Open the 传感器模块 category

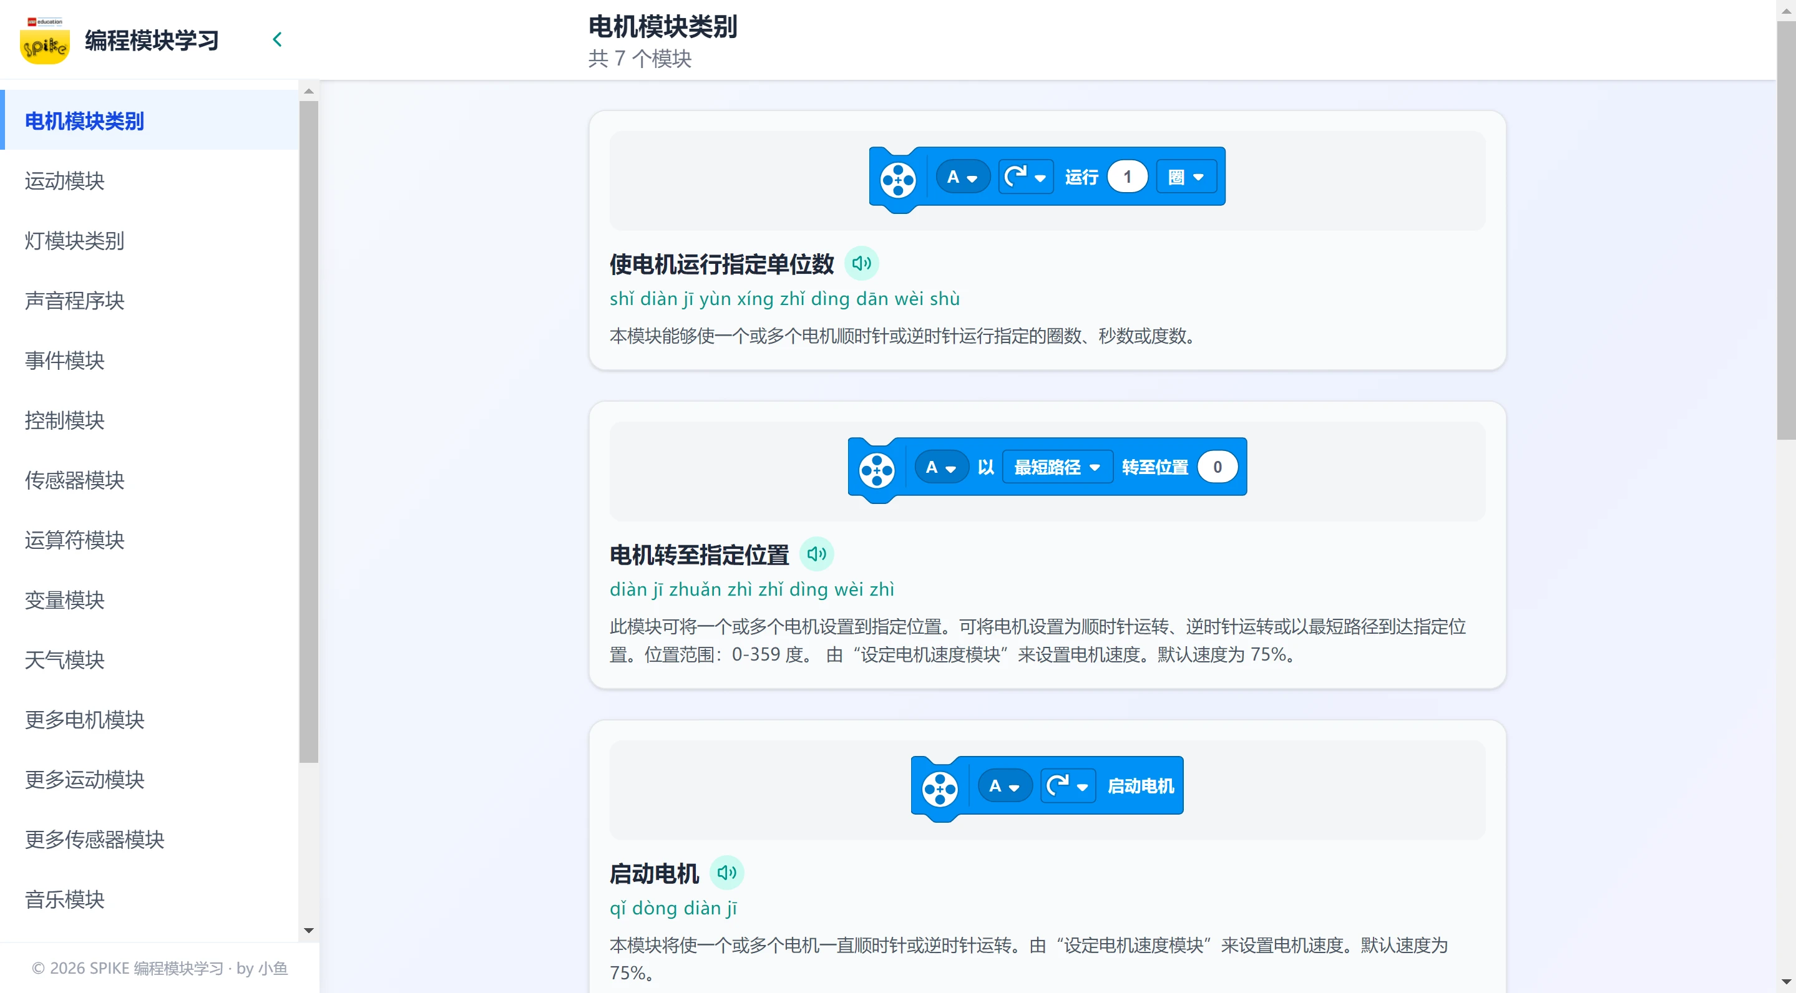point(74,480)
